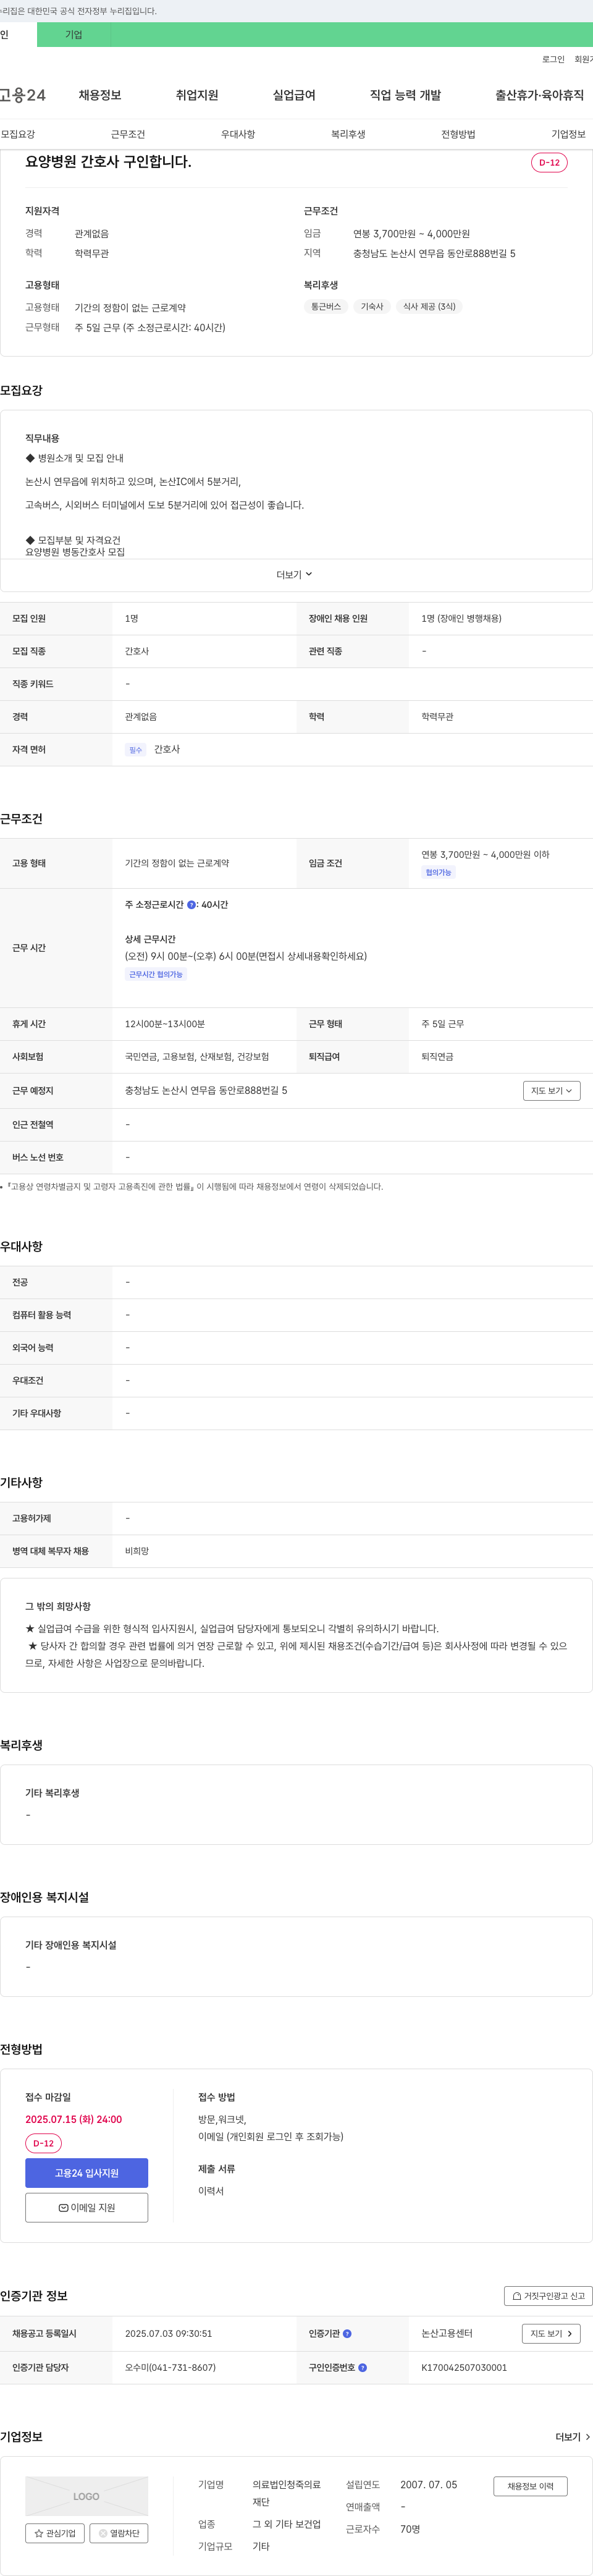Click the 필수 badge beside 간호사
593x2576 pixels.
click(136, 750)
